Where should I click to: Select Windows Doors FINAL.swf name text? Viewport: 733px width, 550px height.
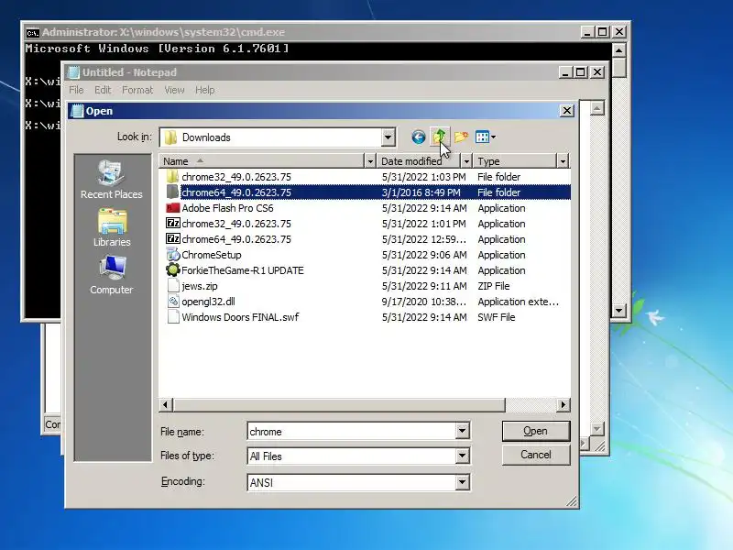click(240, 317)
